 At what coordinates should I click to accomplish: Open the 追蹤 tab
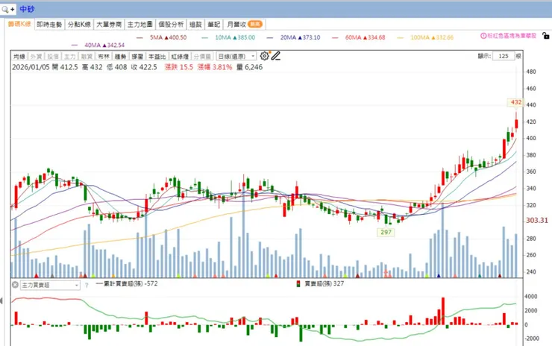pyautogui.click(x=195, y=25)
